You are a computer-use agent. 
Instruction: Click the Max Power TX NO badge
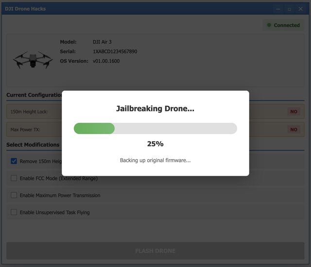pyautogui.click(x=294, y=130)
